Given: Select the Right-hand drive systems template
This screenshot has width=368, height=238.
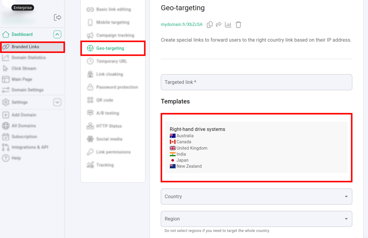Looking at the screenshot, I should point(256,148).
